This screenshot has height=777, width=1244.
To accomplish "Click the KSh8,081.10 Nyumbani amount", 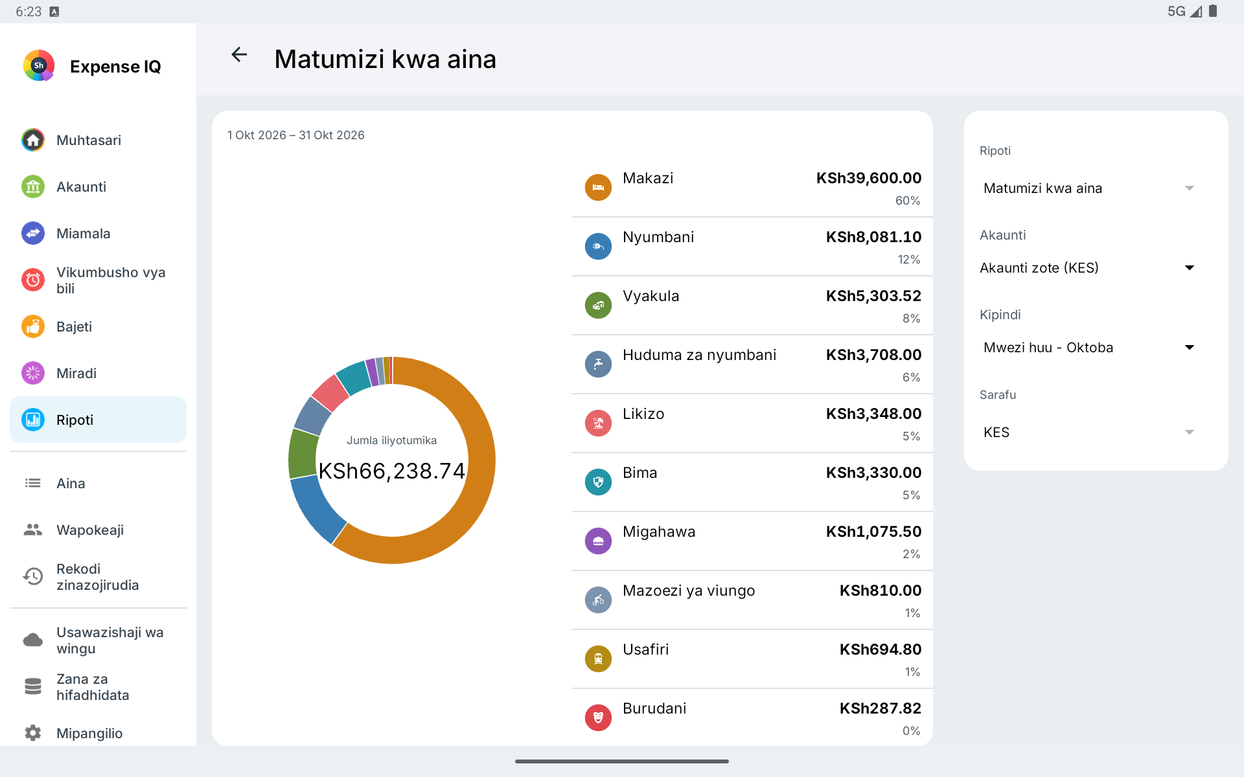I will coord(873,237).
